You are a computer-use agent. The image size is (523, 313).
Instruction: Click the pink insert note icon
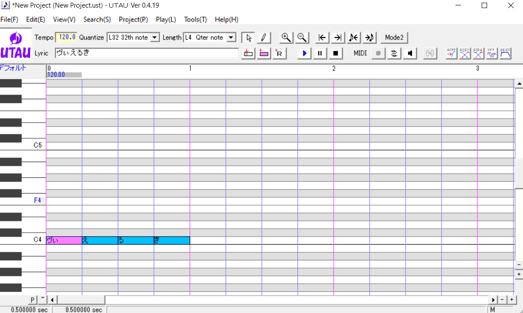coord(264,53)
